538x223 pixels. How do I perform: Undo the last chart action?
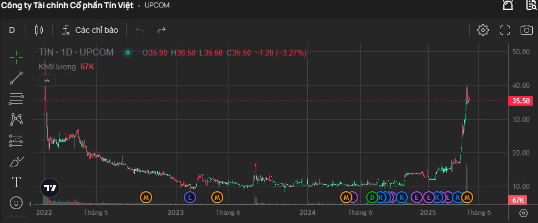click(139, 30)
